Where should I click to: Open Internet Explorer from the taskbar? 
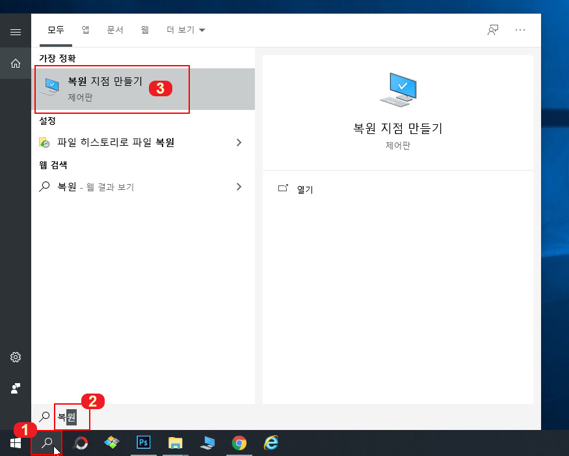(271, 443)
